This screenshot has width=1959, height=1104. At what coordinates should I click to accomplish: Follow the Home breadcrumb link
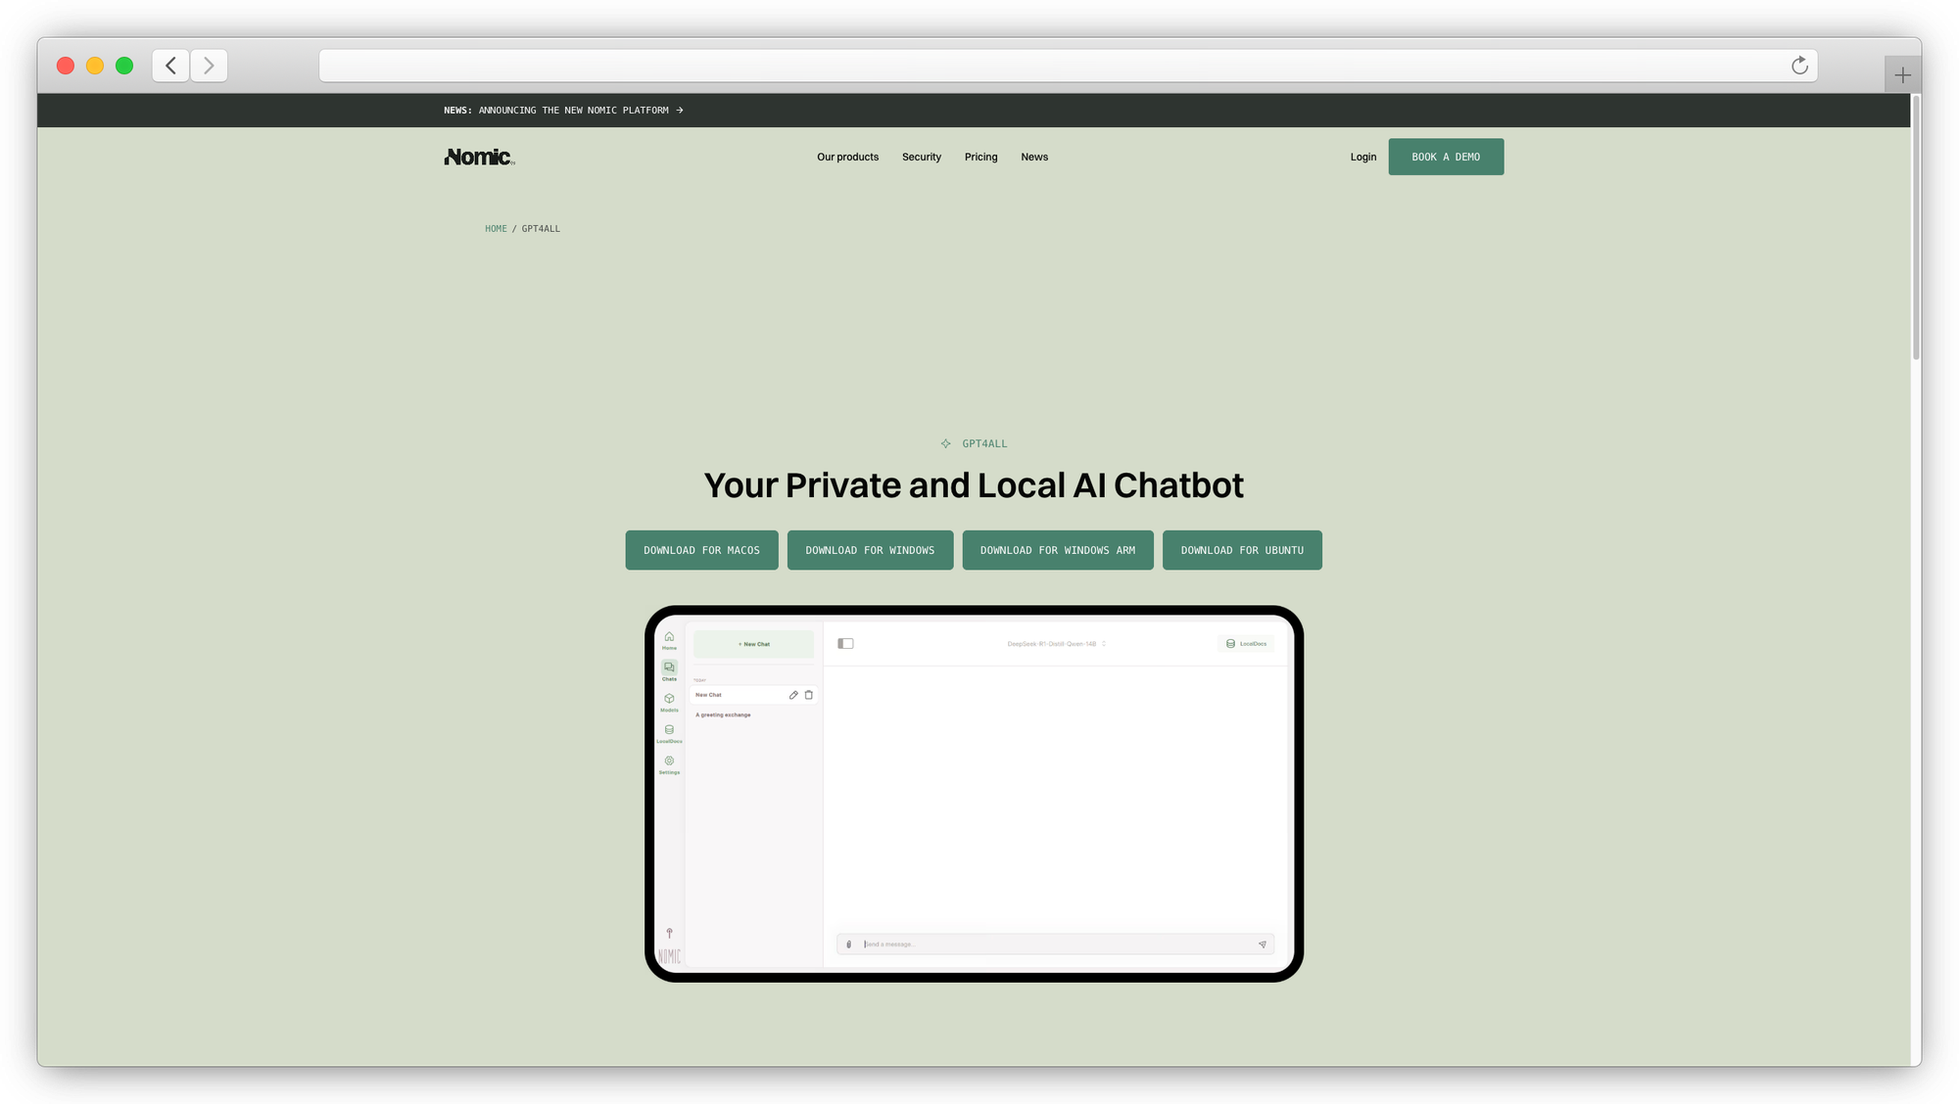click(496, 229)
